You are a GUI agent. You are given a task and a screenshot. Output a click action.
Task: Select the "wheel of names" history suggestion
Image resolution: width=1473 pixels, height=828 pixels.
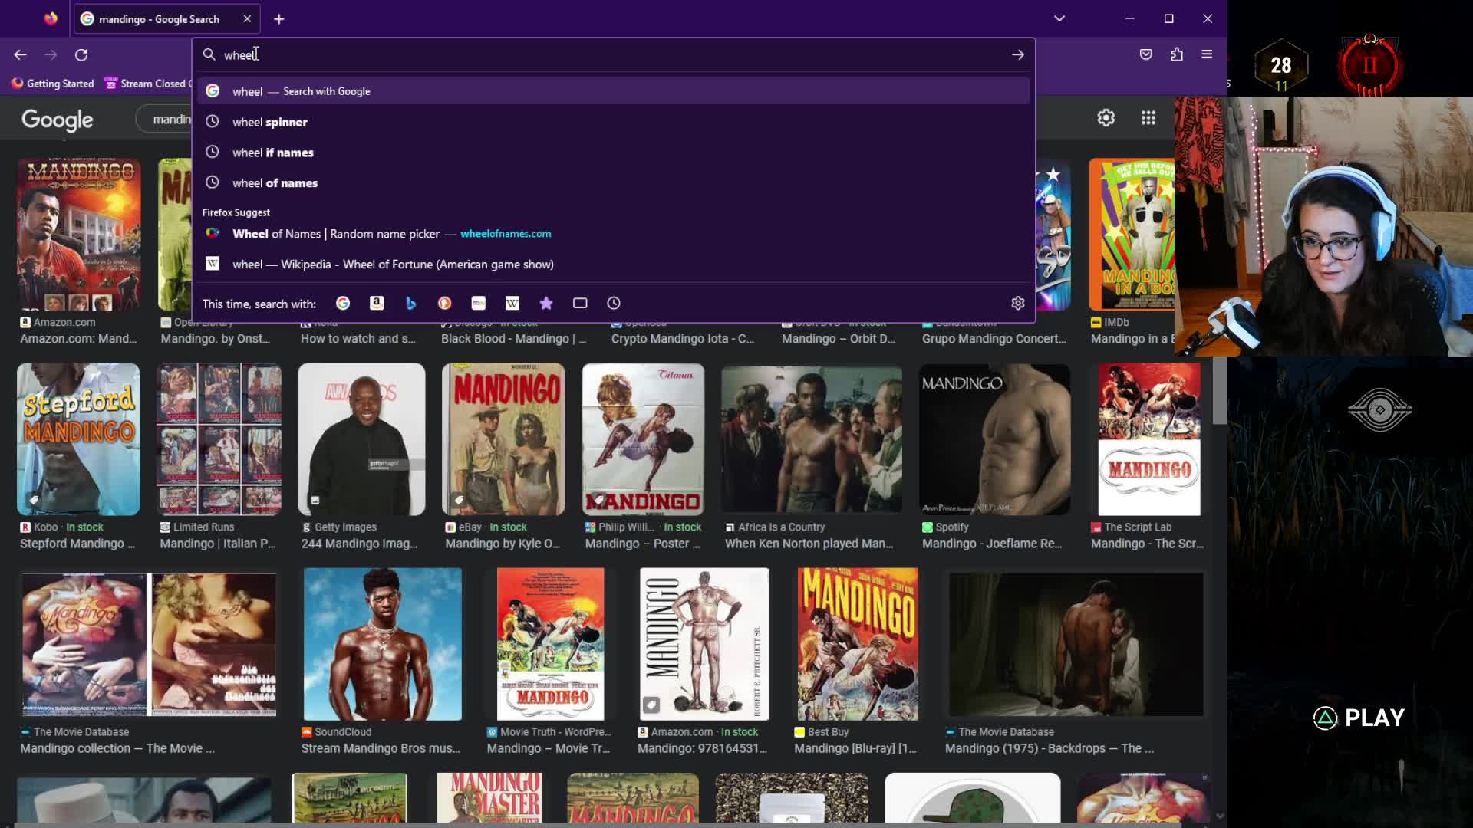point(613,183)
